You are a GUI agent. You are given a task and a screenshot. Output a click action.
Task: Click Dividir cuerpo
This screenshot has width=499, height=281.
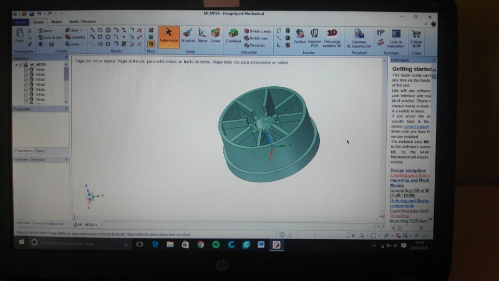(x=258, y=31)
